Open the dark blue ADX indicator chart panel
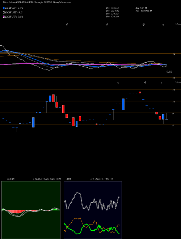 (x=93, y=210)
